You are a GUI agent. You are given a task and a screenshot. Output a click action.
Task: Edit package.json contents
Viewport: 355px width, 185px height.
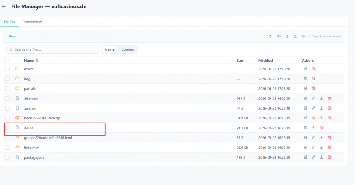313,157
